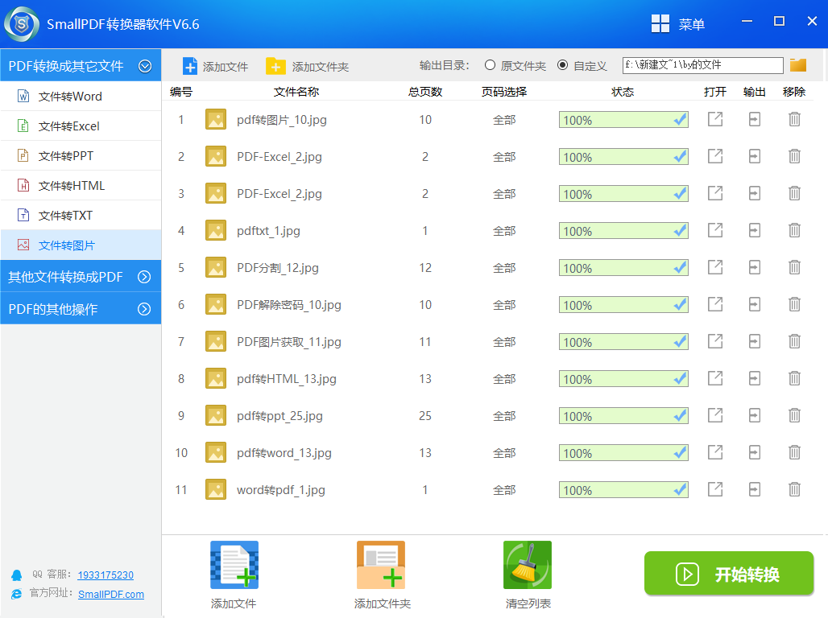Select 文件转图片 in sidebar

pos(81,245)
